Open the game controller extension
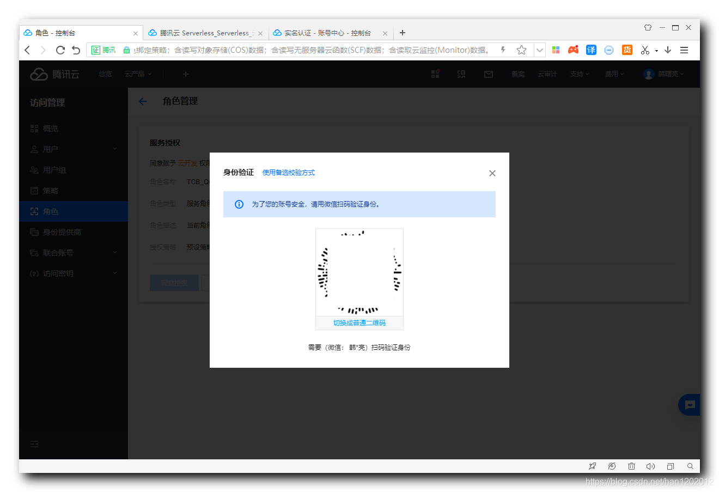Viewport: 719px width, 492px height. pos(573,50)
